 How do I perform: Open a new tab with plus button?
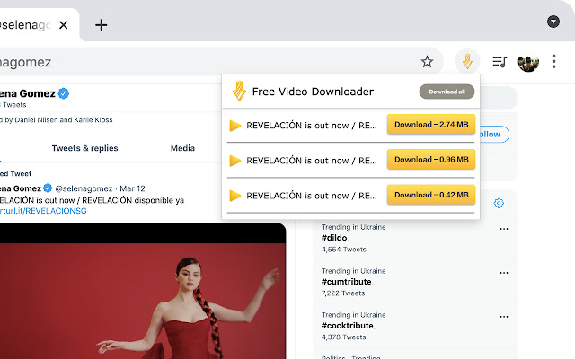(x=102, y=24)
